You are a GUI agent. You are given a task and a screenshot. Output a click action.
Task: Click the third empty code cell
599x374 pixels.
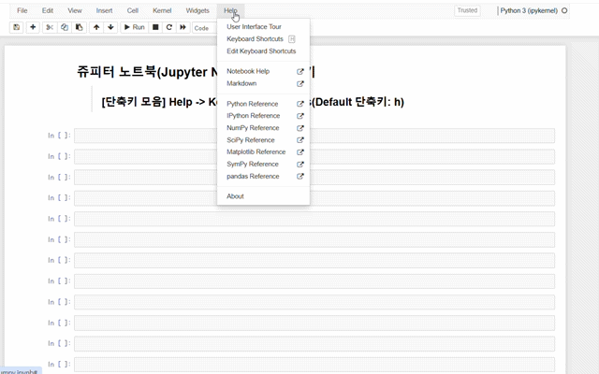(x=314, y=177)
